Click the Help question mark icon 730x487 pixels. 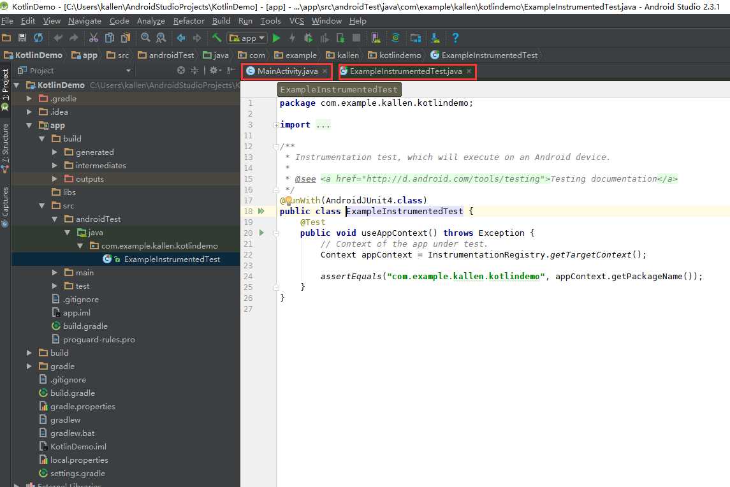455,38
